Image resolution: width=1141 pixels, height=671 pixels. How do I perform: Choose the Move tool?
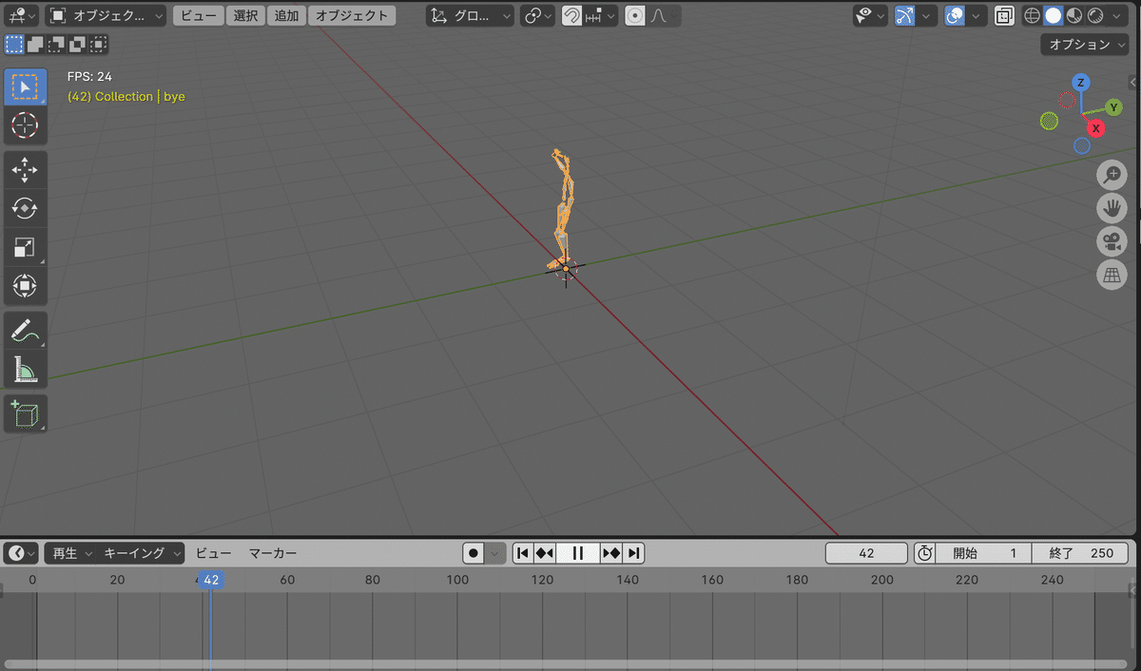click(x=25, y=170)
